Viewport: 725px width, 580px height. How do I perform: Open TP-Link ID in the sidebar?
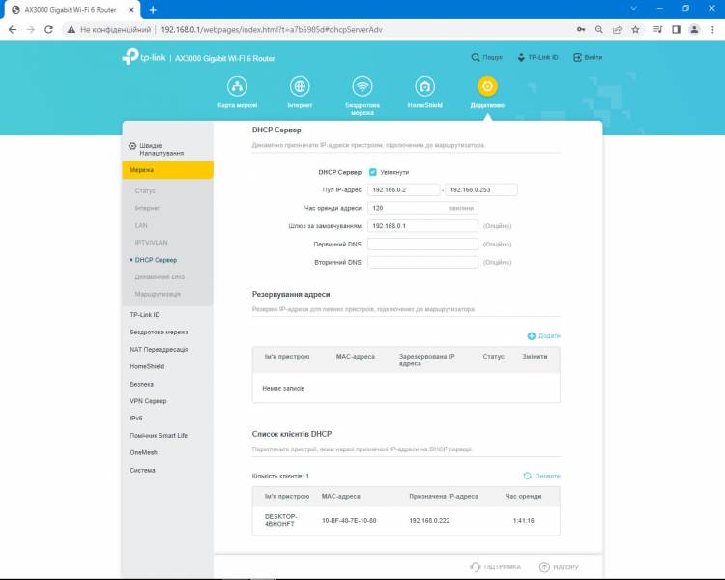tap(145, 315)
